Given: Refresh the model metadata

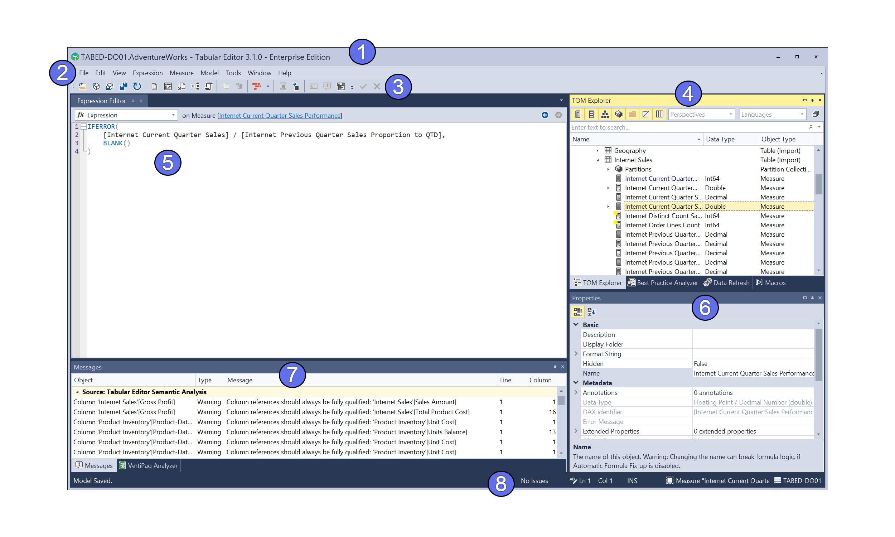Looking at the screenshot, I should (136, 86).
